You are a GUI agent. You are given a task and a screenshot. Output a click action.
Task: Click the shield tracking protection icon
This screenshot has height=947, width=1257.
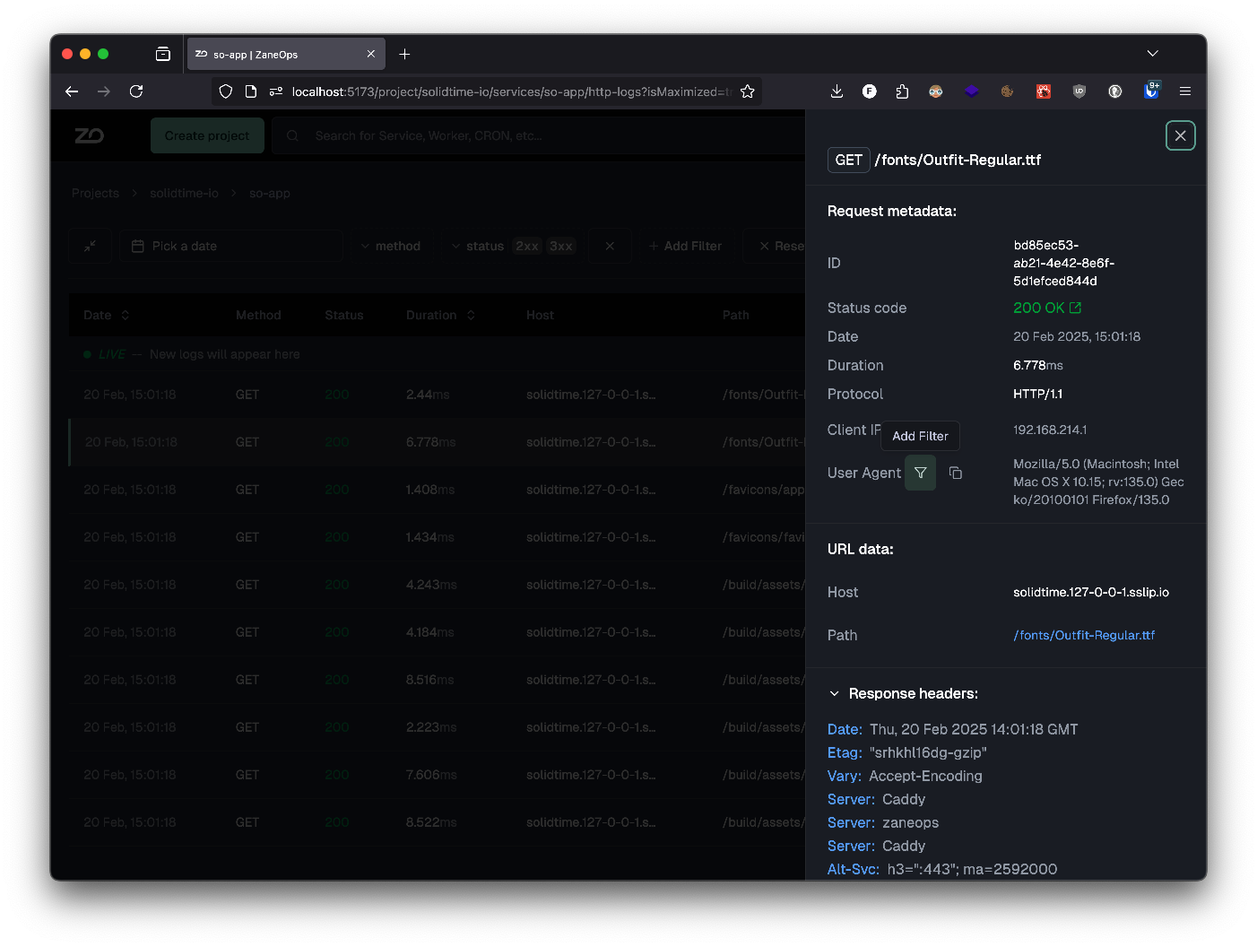pos(226,91)
